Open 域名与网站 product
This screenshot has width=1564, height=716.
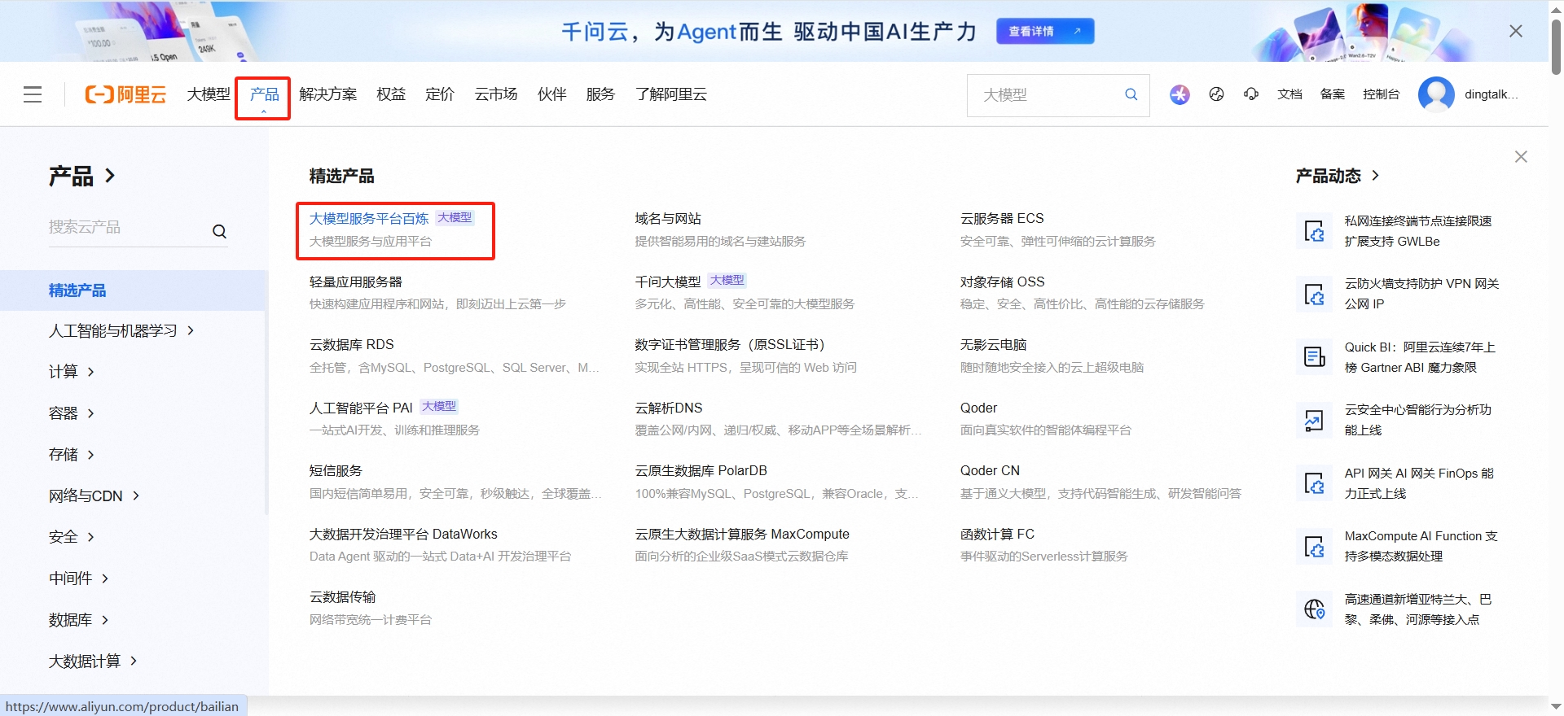[668, 218]
